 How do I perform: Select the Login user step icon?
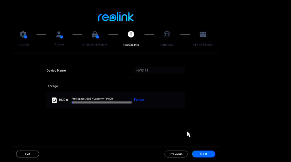tap(59, 34)
